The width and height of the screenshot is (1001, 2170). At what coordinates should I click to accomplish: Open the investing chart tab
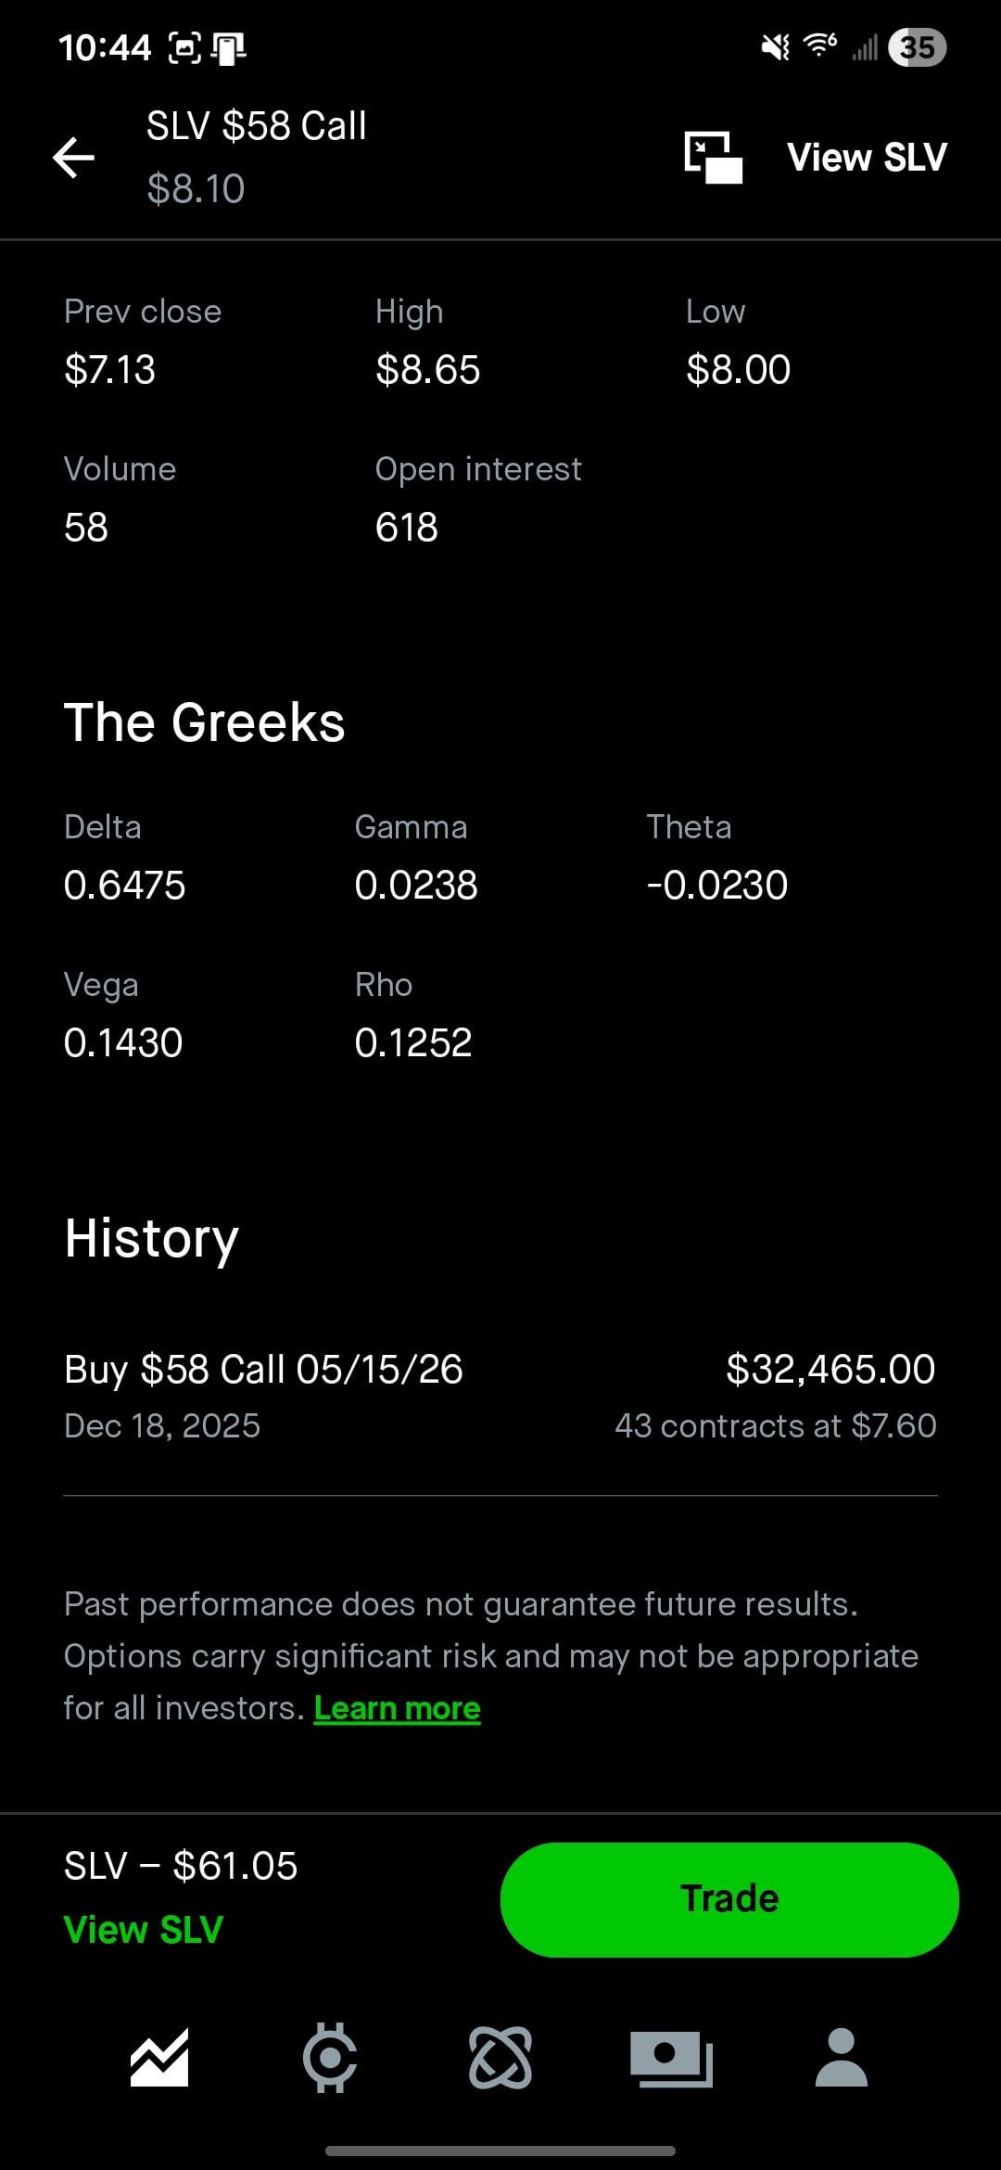click(x=159, y=2058)
